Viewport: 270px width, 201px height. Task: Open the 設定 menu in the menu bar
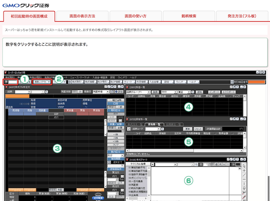tap(112, 77)
